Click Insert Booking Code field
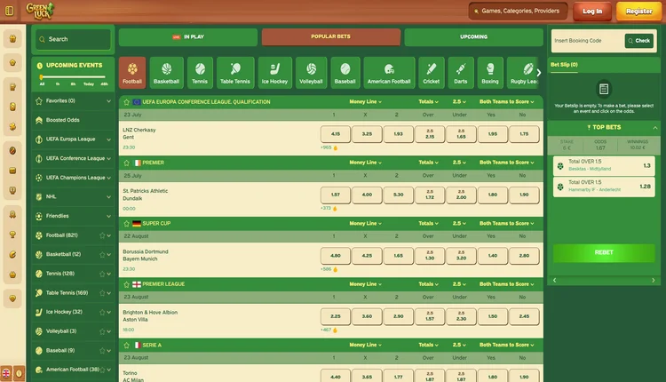Screen dimensions: 666x382 588,41
